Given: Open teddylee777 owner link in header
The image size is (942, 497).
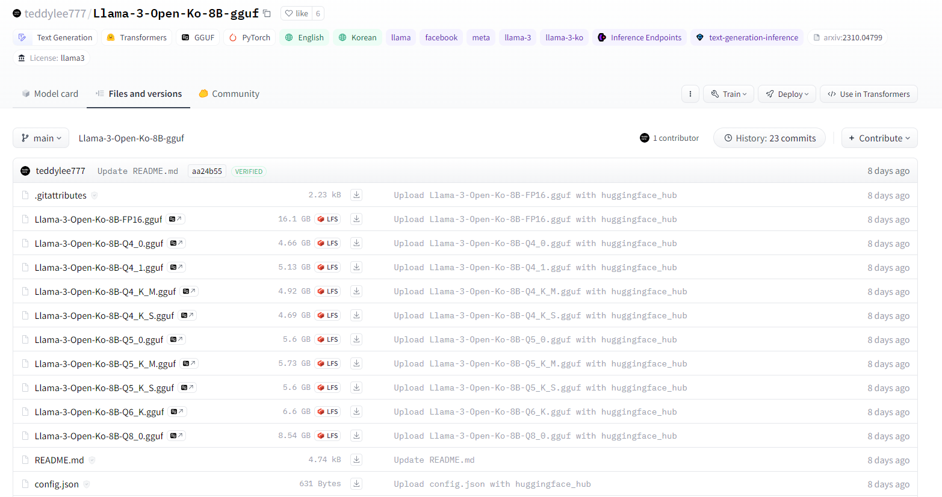Looking at the screenshot, I should point(55,13).
